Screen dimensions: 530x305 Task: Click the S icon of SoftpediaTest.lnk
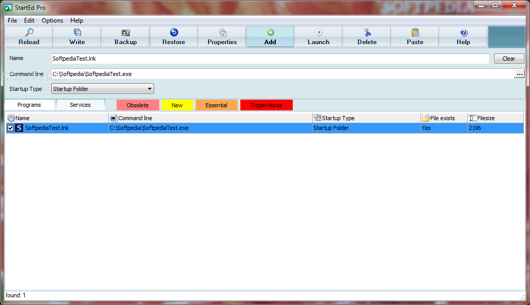tap(19, 128)
